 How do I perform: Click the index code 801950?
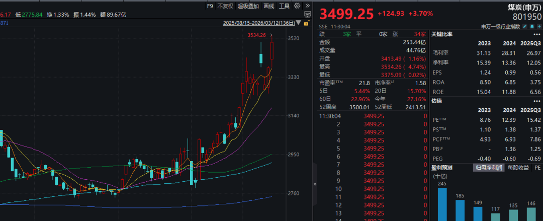click(x=527, y=17)
